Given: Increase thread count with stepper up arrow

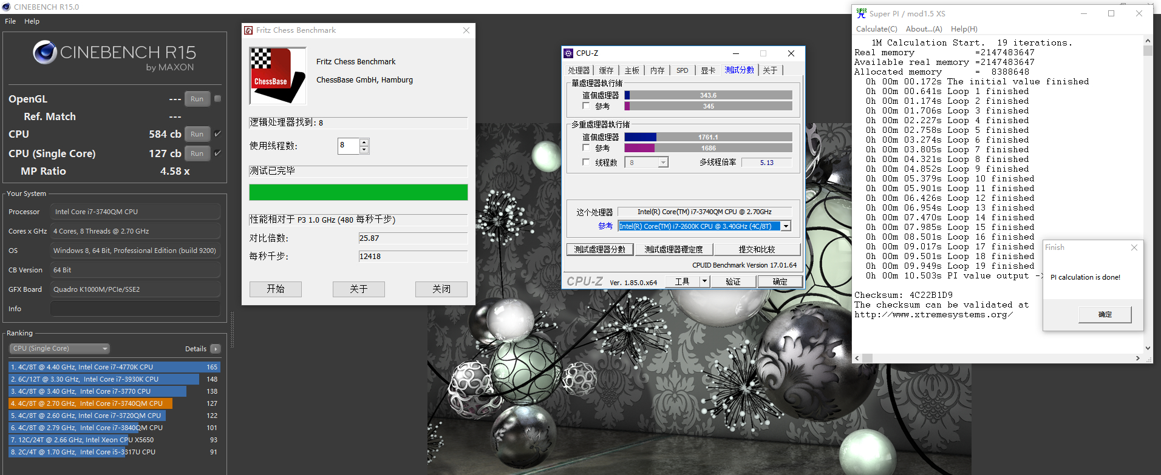Looking at the screenshot, I should [364, 143].
